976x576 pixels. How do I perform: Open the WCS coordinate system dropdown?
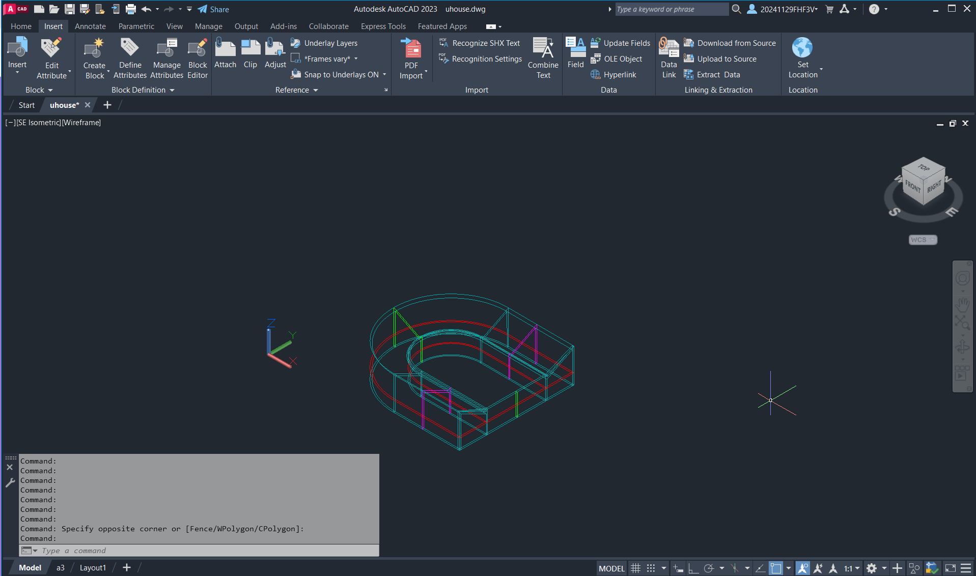[x=923, y=240]
